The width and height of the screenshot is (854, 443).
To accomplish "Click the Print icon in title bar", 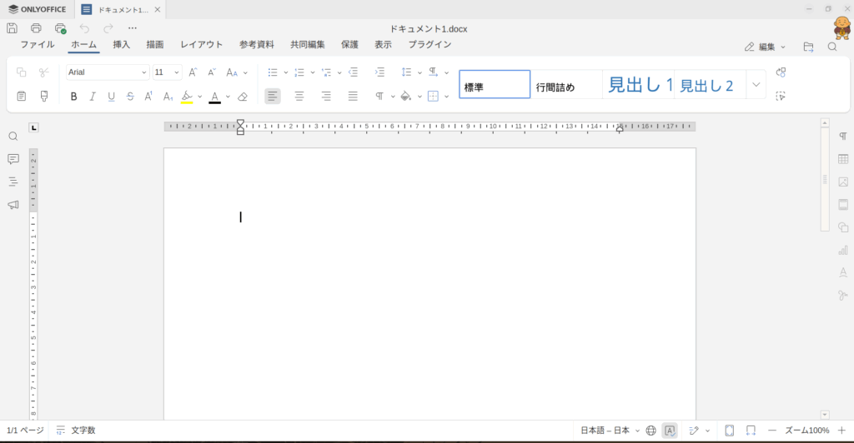I will [36, 28].
